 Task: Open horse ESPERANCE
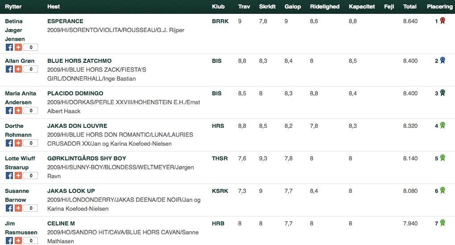(65, 21)
